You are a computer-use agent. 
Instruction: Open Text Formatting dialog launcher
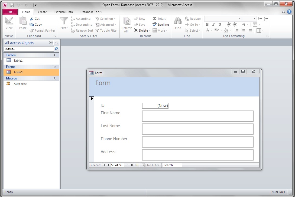click(267, 36)
